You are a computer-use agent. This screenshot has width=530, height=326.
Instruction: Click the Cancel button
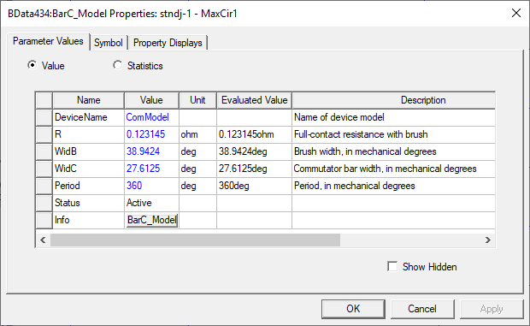coord(422,309)
